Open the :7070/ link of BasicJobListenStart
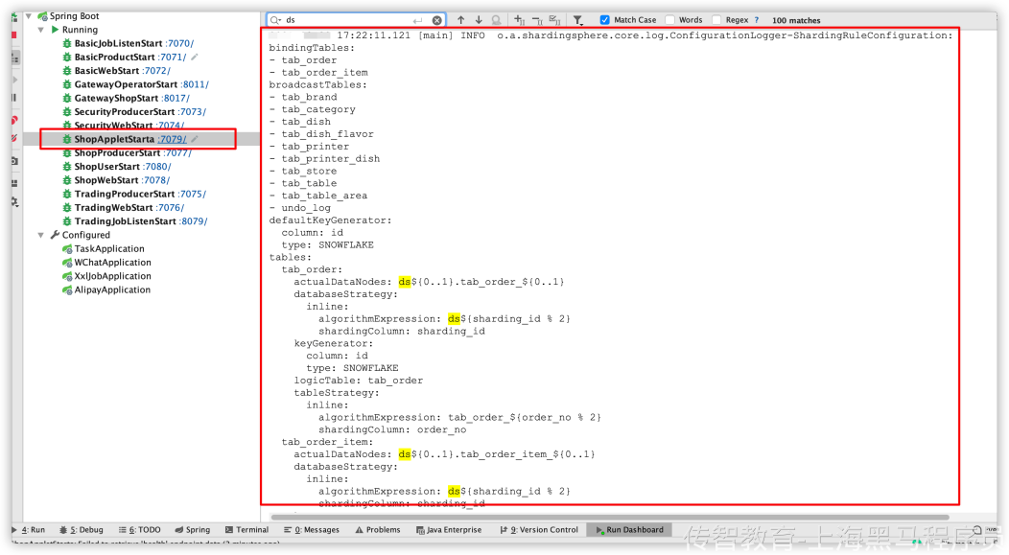 179,43
